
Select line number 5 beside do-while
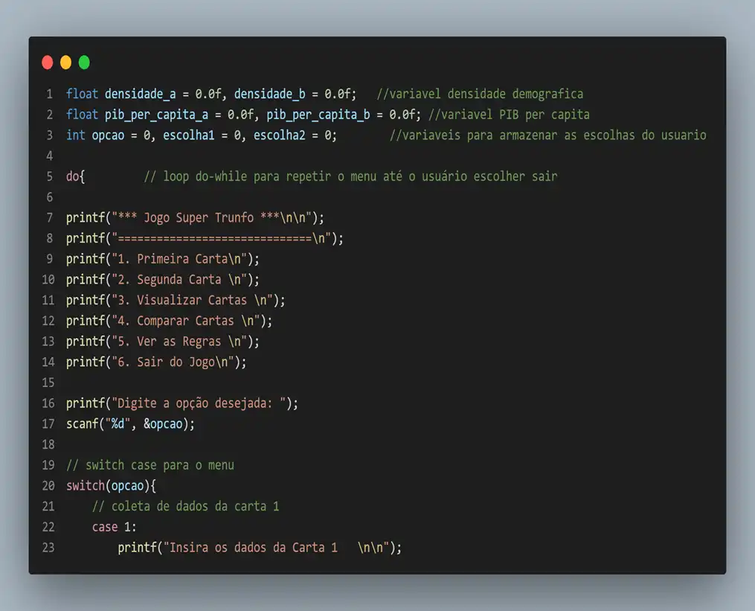[49, 177]
